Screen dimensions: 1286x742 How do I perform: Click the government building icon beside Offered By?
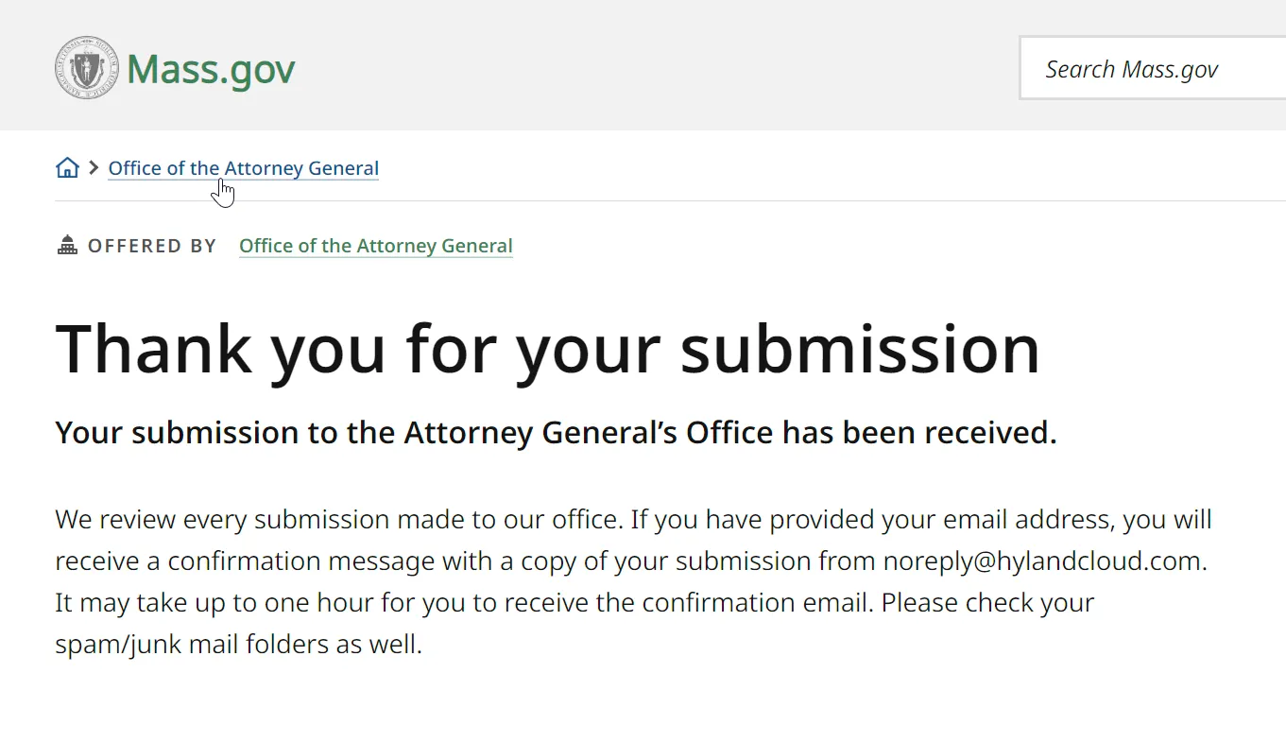point(67,246)
